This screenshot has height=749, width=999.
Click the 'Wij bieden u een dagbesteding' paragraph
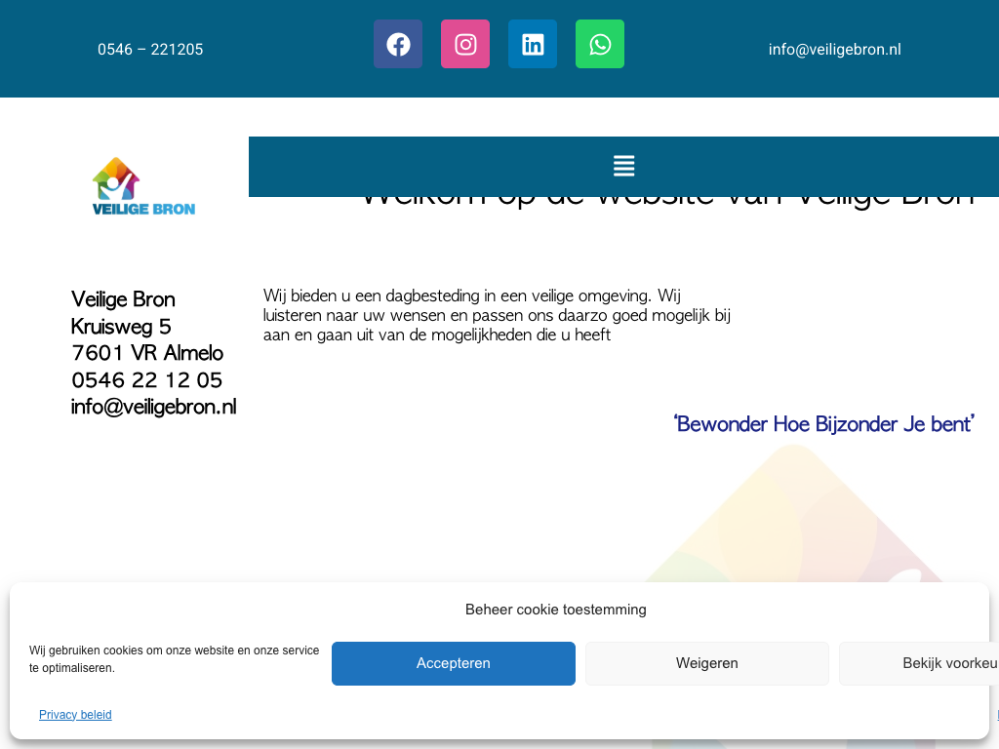pos(497,315)
